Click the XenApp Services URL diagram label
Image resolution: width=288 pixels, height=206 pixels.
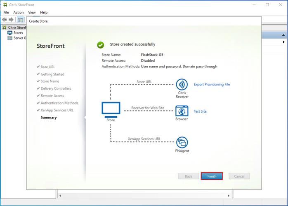click(144, 139)
